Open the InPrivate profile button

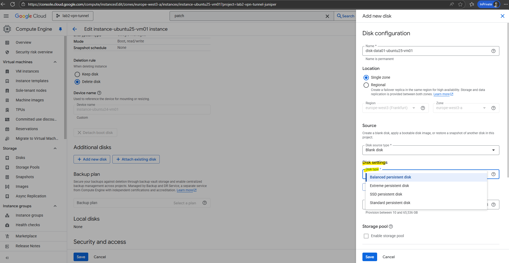pyautogui.click(x=489, y=4)
